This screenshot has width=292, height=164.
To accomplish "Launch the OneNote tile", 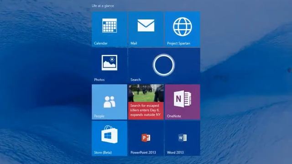I will pos(182,102).
